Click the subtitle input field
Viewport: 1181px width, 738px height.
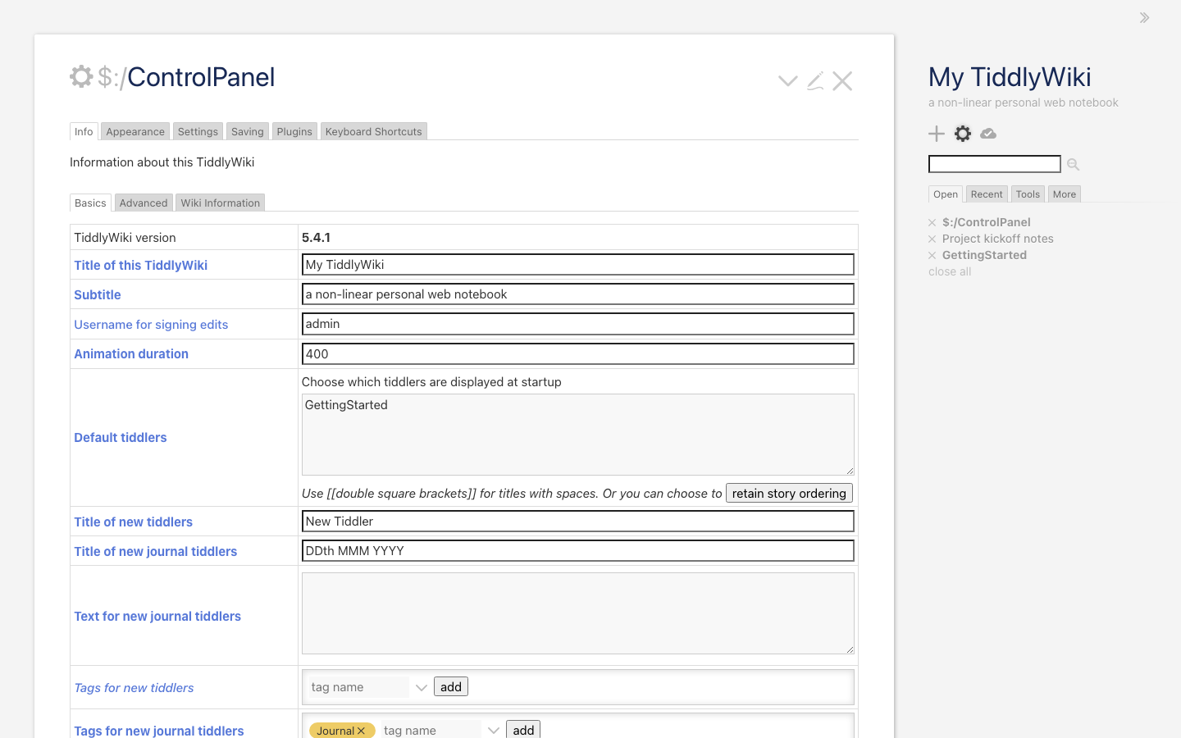[x=578, y=294]
